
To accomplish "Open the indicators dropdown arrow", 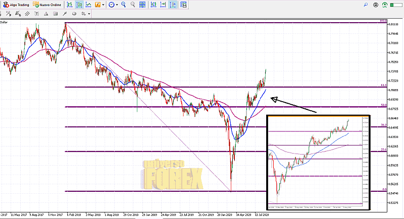I will pos(104,5).
